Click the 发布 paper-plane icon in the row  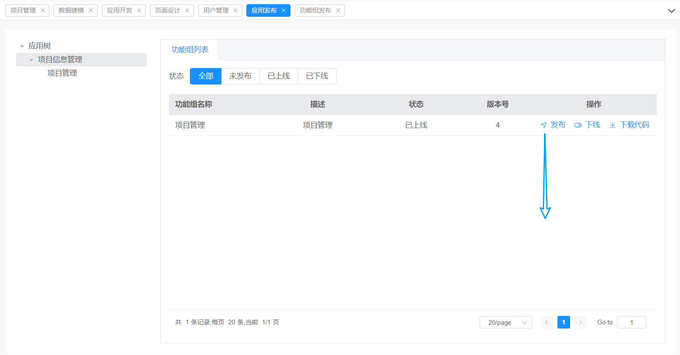coord(544,125)
